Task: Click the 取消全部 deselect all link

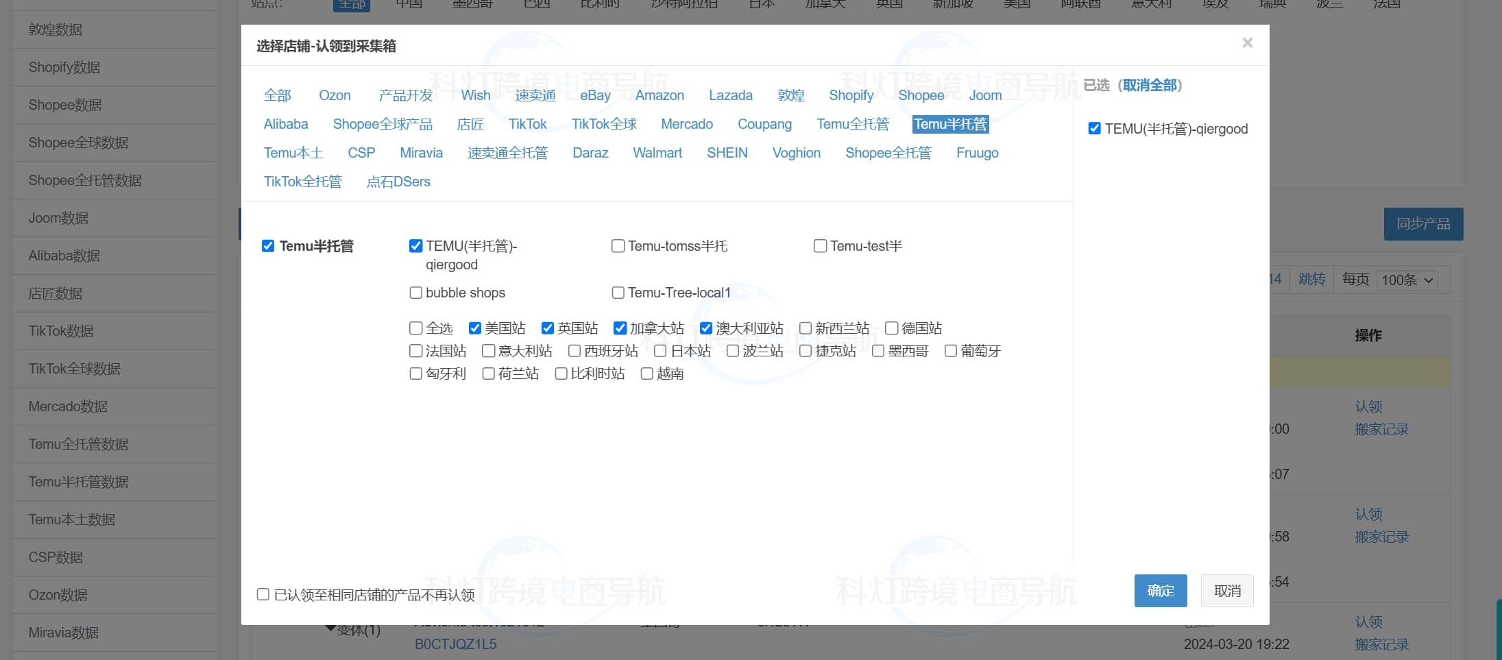Action: (x=1150, y=85)
